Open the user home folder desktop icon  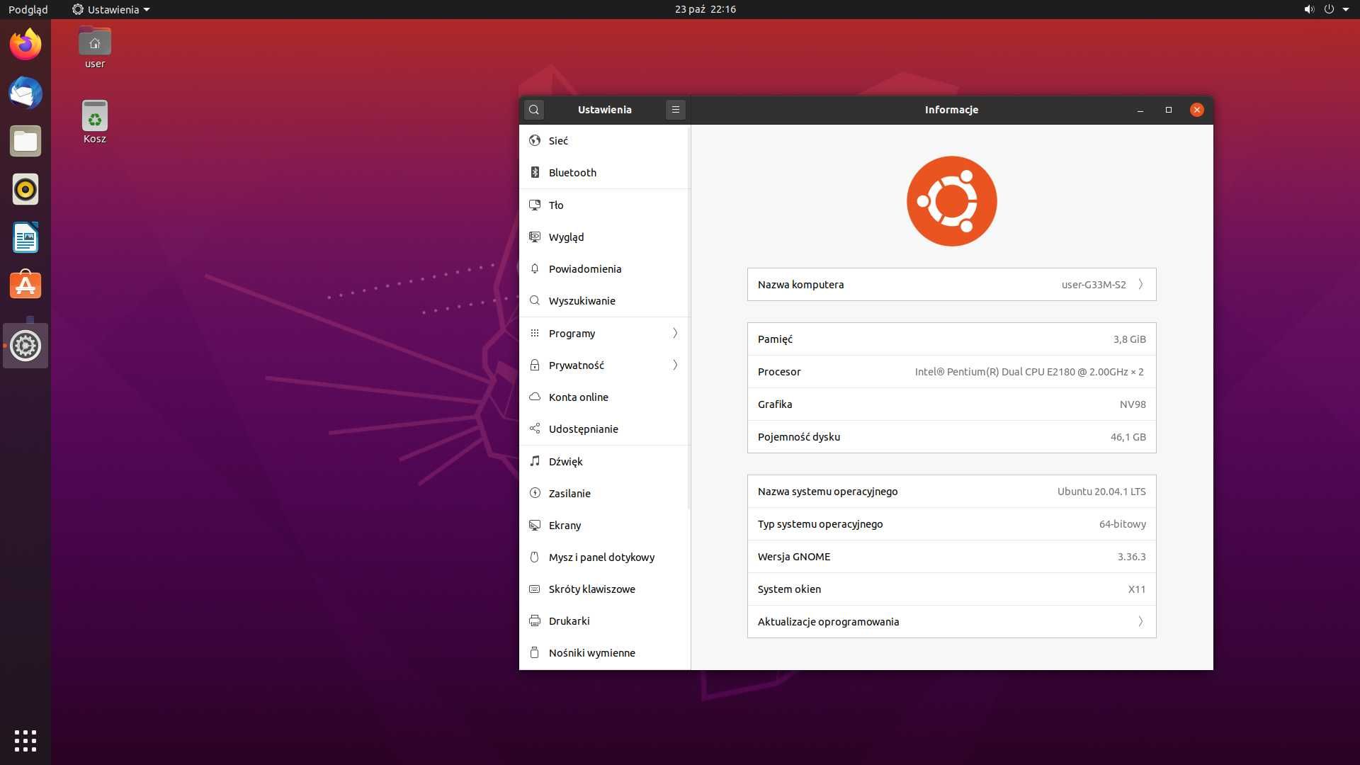click(x=94, y=47)
